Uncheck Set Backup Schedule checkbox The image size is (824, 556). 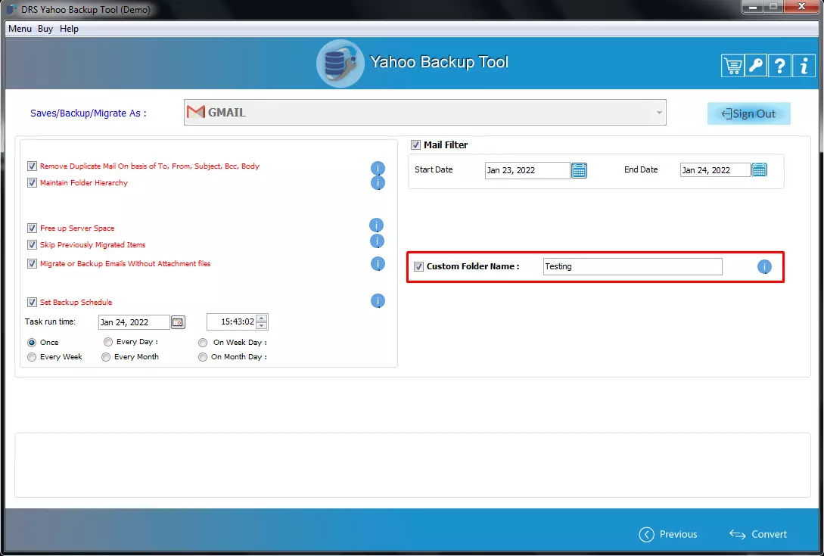pos(32,302)
